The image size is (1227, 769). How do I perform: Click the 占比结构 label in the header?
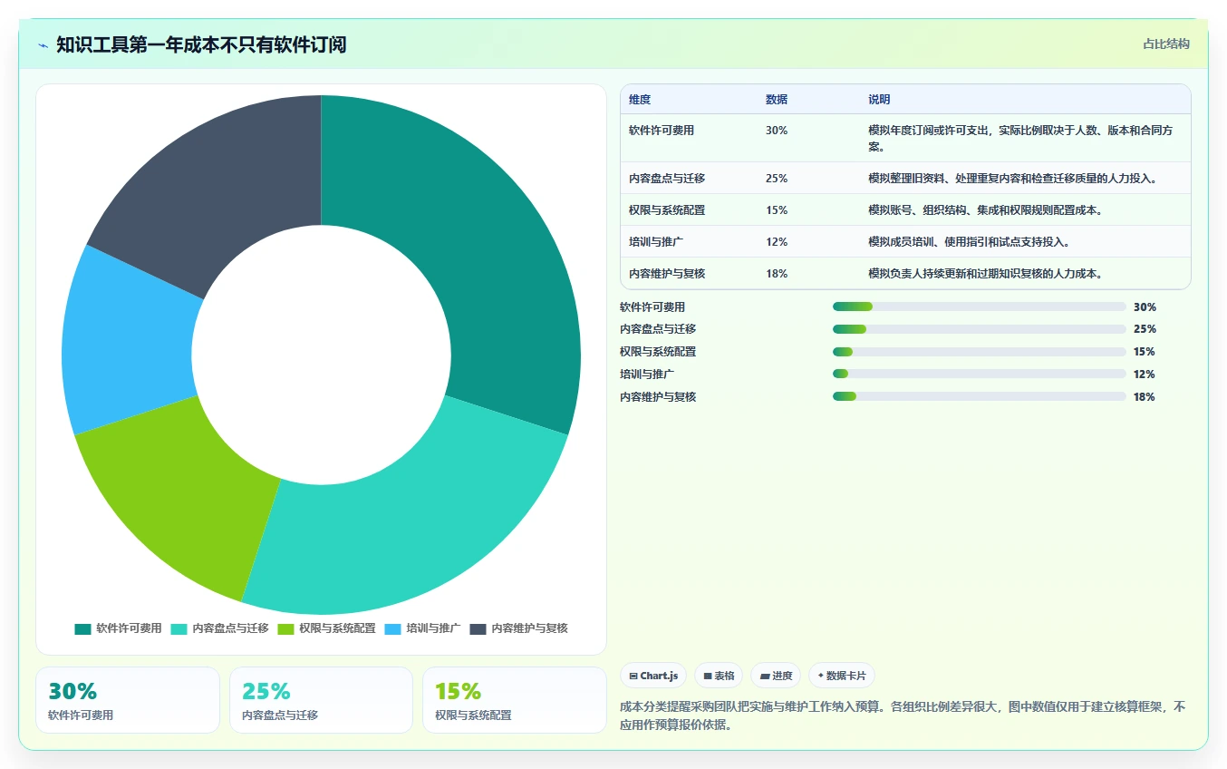(x=1166, y=44)
